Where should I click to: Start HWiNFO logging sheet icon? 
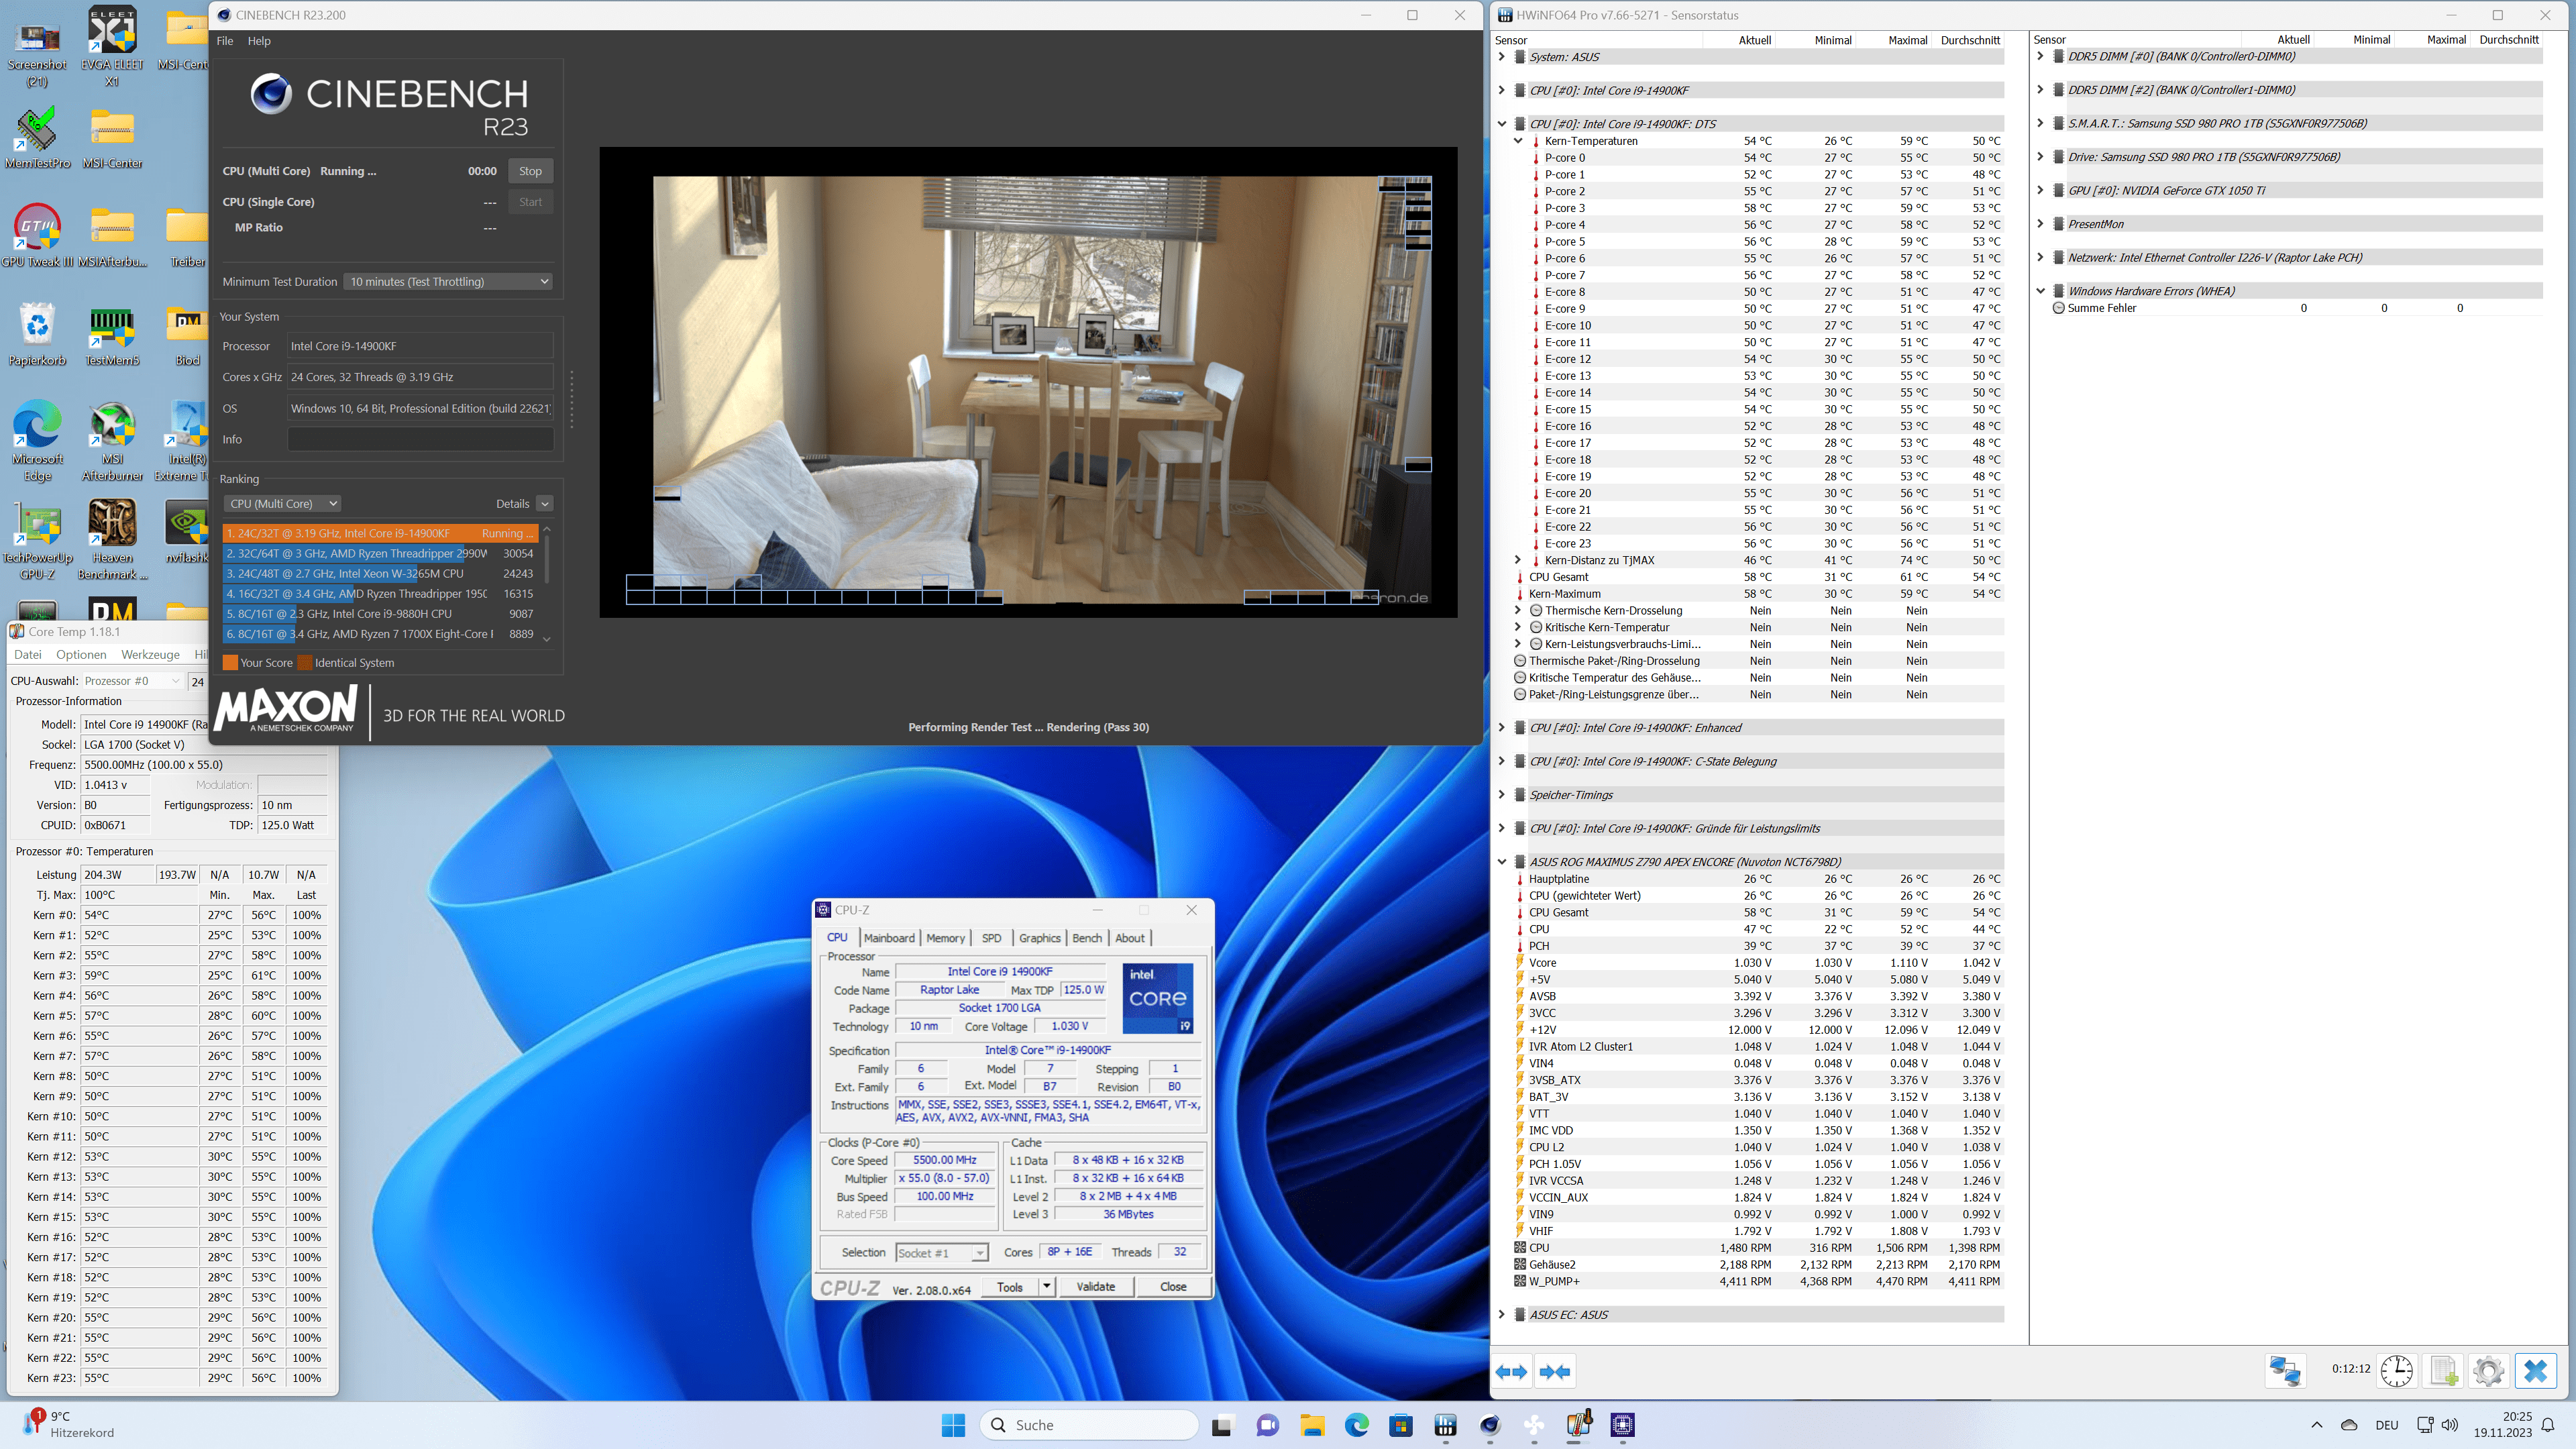click(x=2443, y=1370)
